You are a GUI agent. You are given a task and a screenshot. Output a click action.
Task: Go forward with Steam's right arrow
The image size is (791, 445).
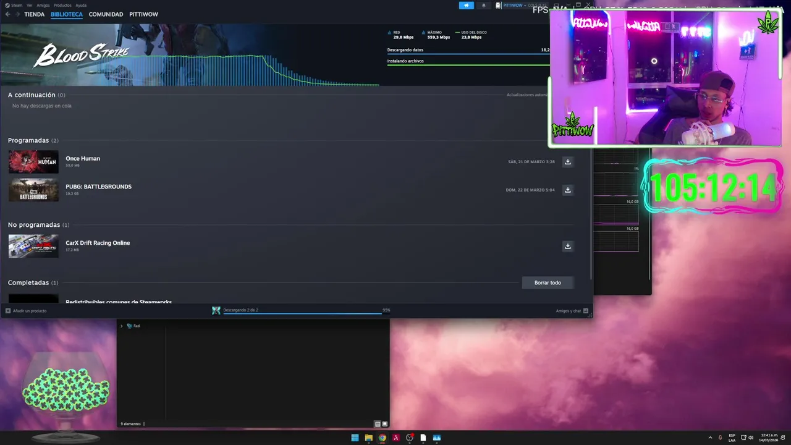point(17,14)
